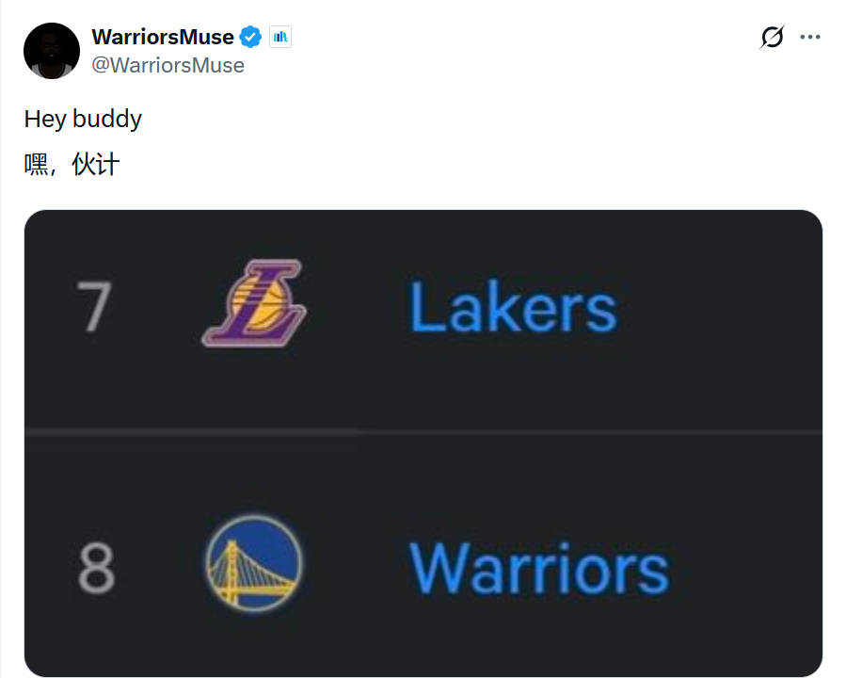This screenshot has width=846, height=678.
Task: Open the attached standings image
Action: (x=423, y=444)
